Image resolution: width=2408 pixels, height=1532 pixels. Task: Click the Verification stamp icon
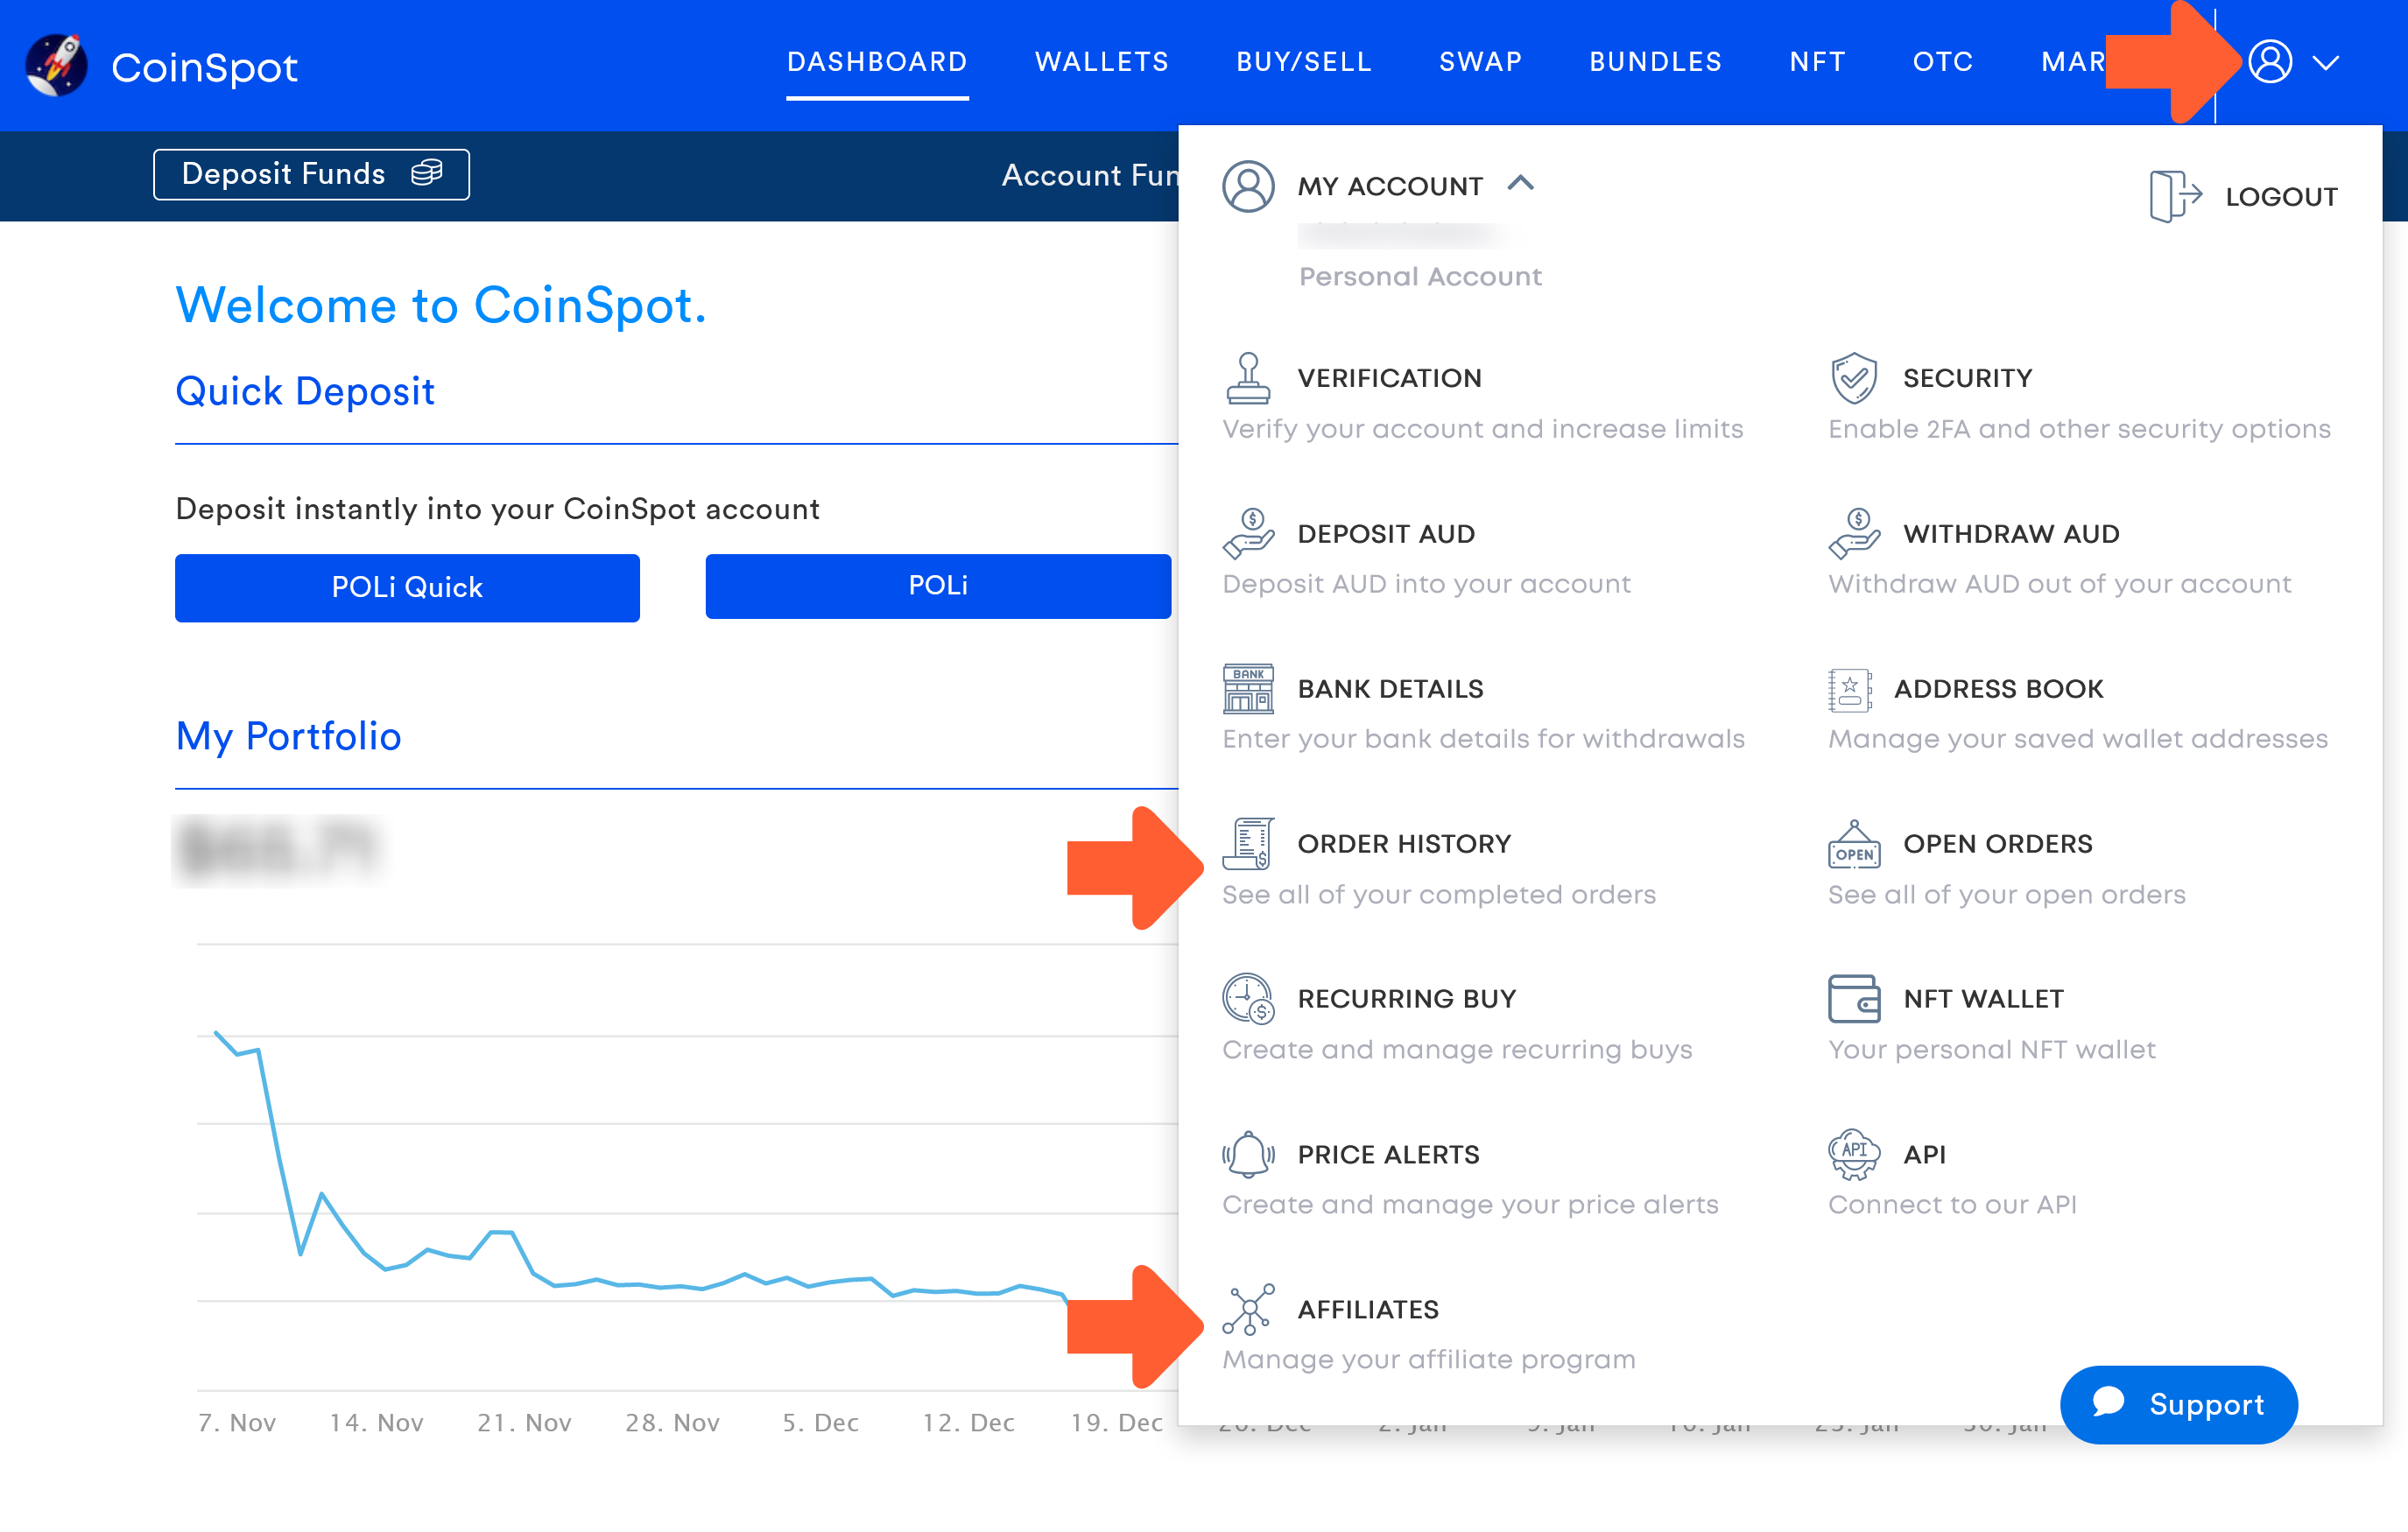1248,378
